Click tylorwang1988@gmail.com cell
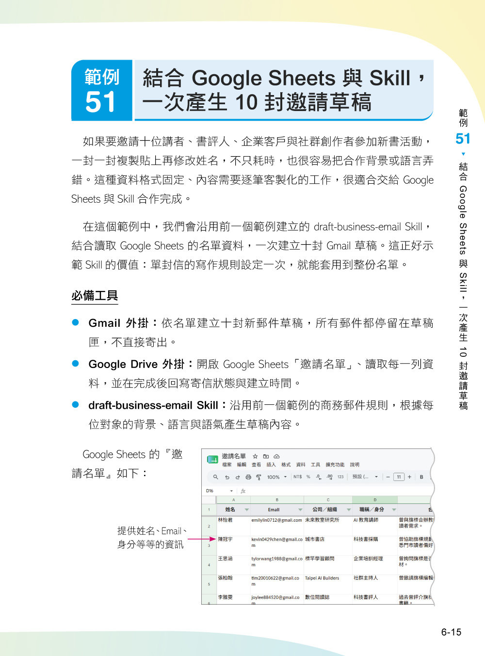The width and height of the screenshot is (485, 656). [277, 565]
